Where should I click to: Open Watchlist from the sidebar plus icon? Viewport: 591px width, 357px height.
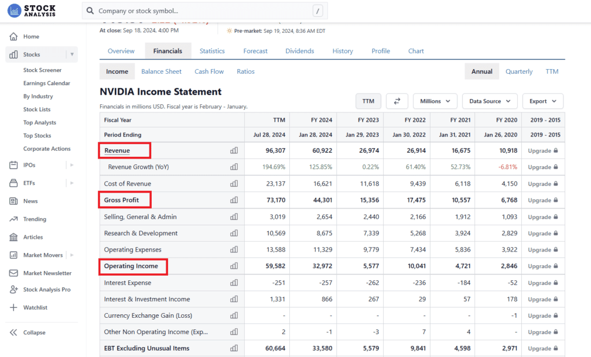tap(14, 307)
